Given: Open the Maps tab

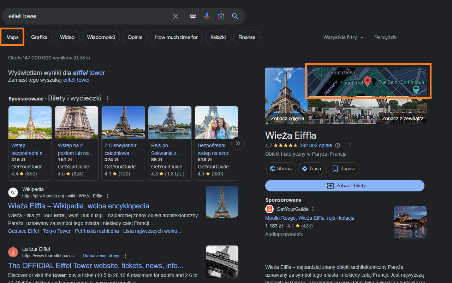Looking at the screenshot, I should coord(12,37).
